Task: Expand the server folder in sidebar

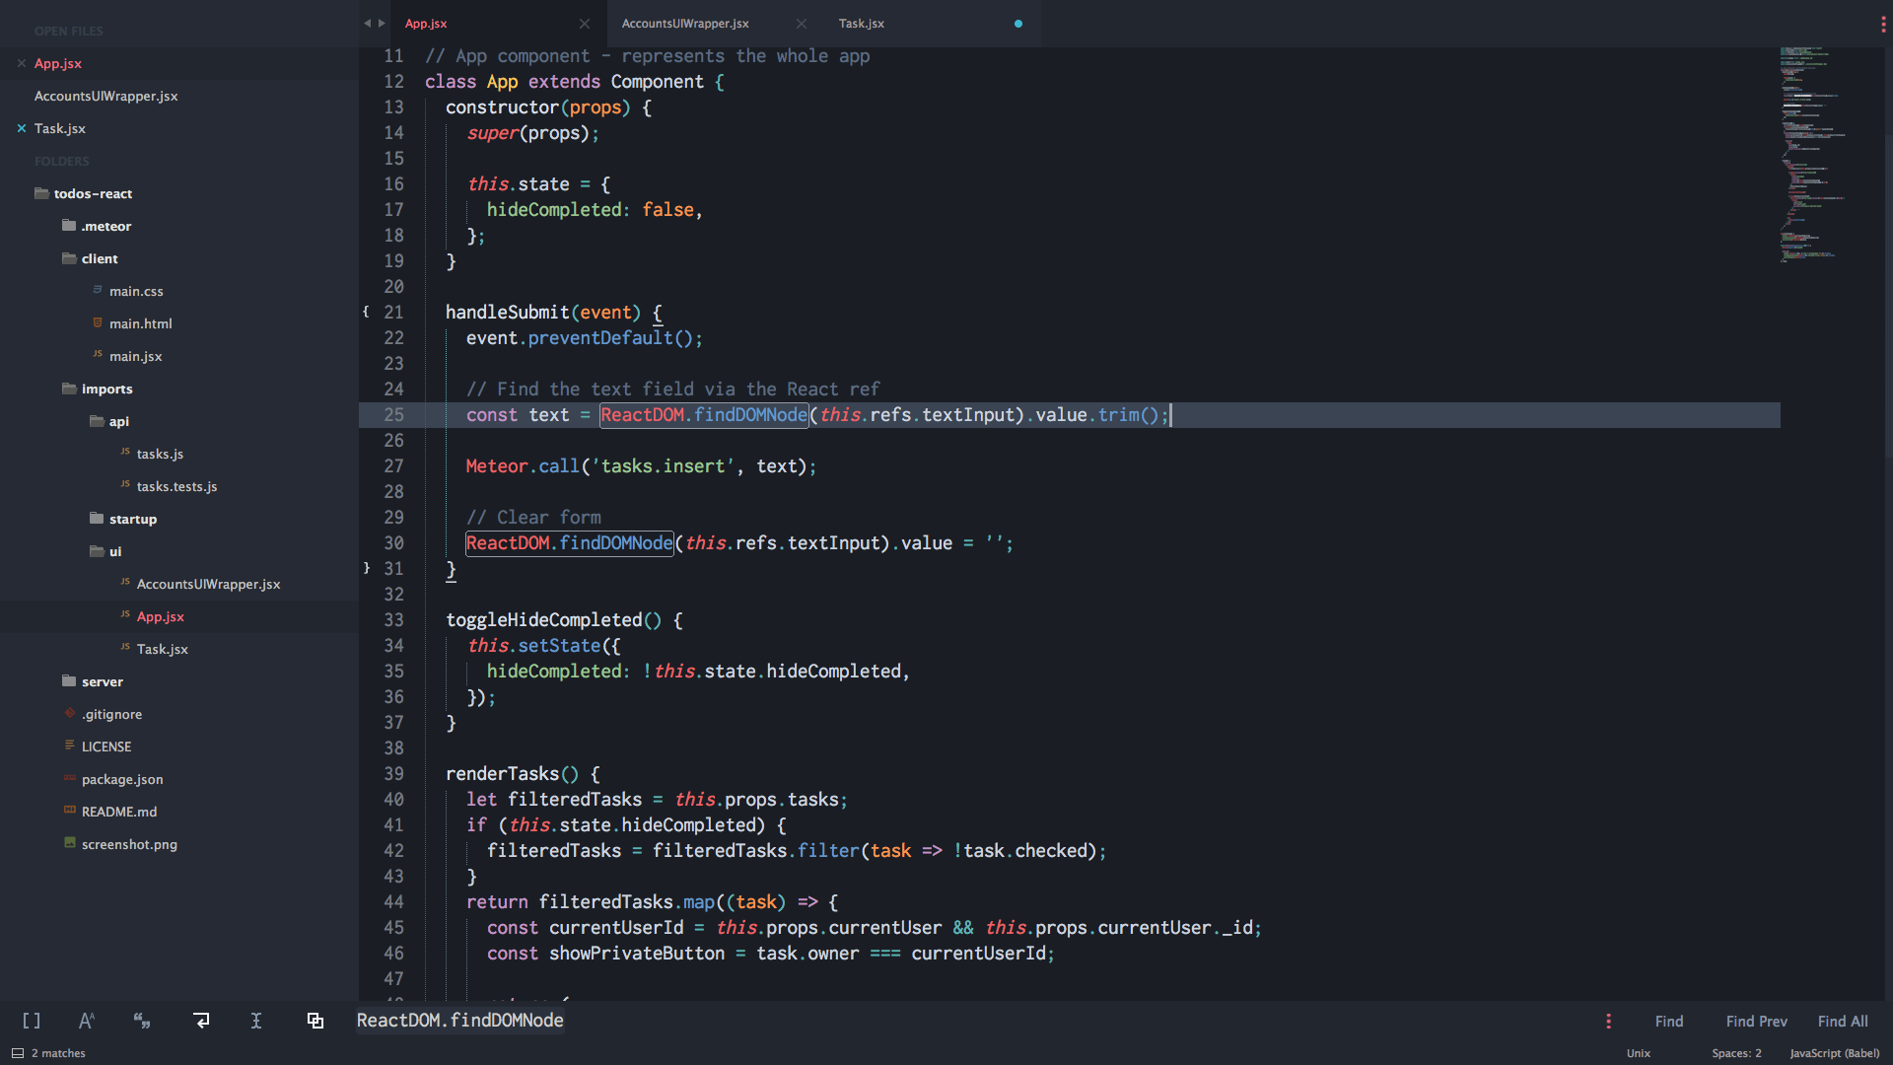Action: point(102,680)
